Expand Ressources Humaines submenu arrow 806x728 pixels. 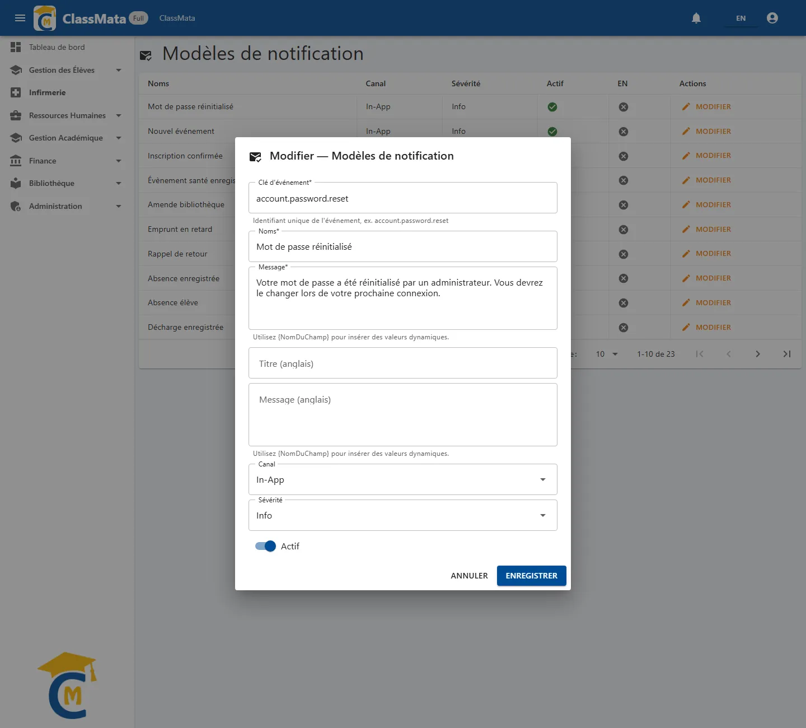[119, 115]
